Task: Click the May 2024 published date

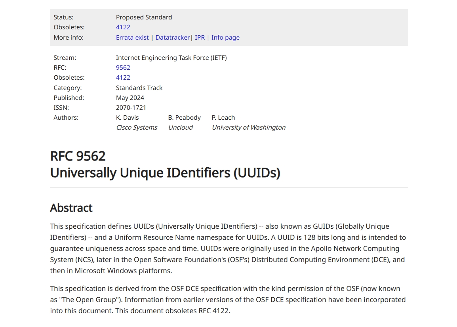Action: (130, 98)
